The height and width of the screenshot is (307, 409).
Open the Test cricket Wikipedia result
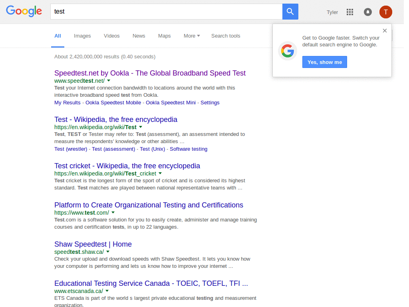tap(127, 165)
